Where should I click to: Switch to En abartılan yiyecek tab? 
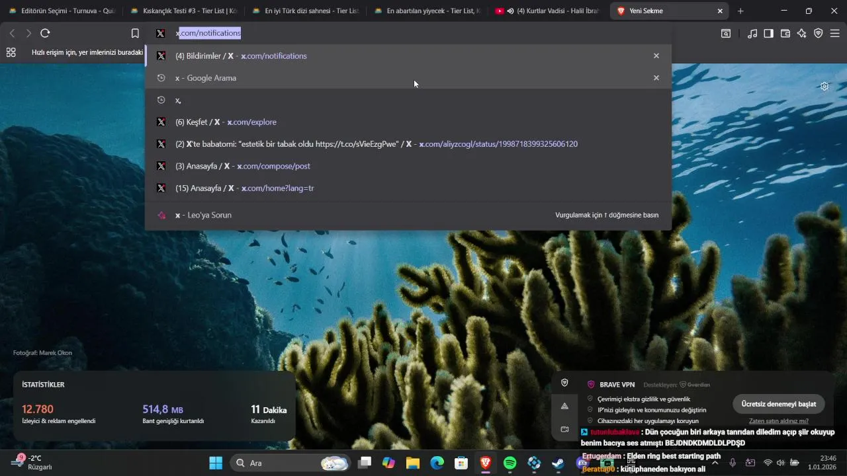(427, 11)
